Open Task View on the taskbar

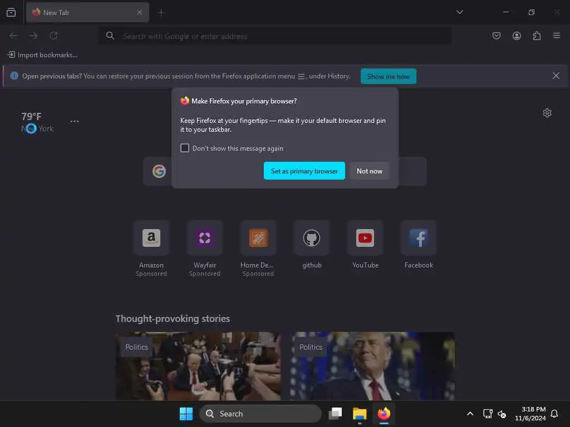(x=335, y=414)
